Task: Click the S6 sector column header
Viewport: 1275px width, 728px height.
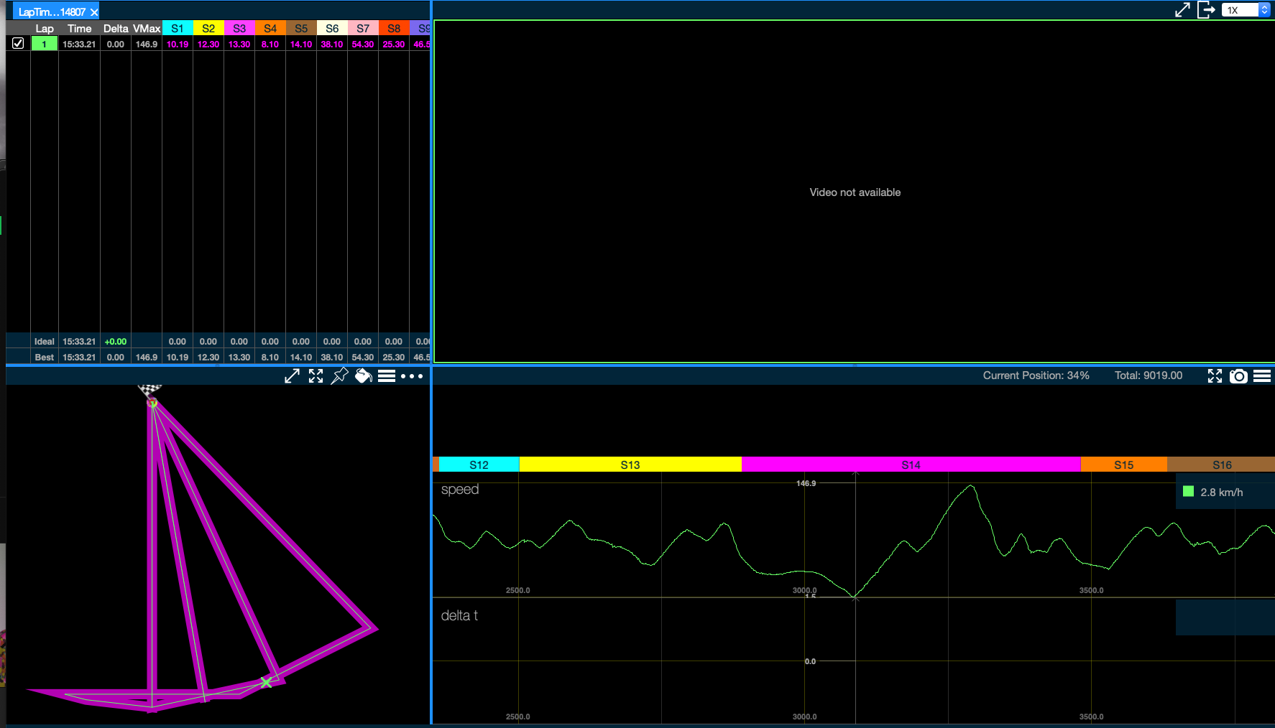Action: pyautogui.click(x=332, y=29)
